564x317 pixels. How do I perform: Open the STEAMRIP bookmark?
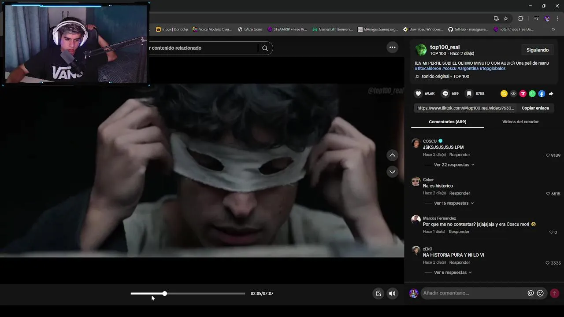click(287, 29)
